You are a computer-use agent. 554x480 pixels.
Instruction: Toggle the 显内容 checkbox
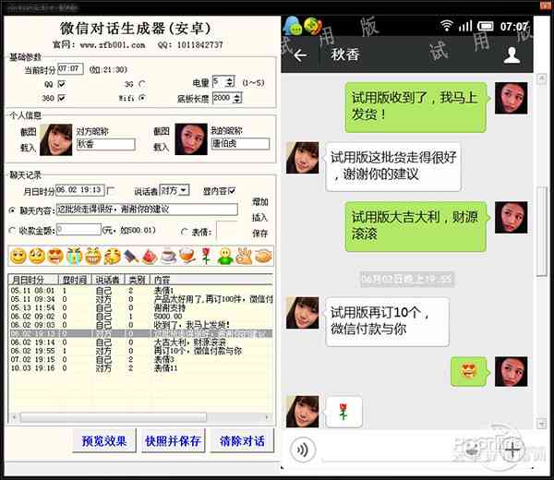[232, 191]
